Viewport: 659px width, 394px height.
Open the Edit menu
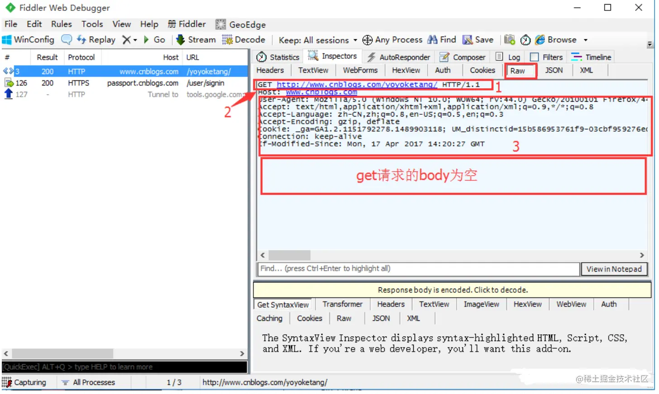point(34,24)
